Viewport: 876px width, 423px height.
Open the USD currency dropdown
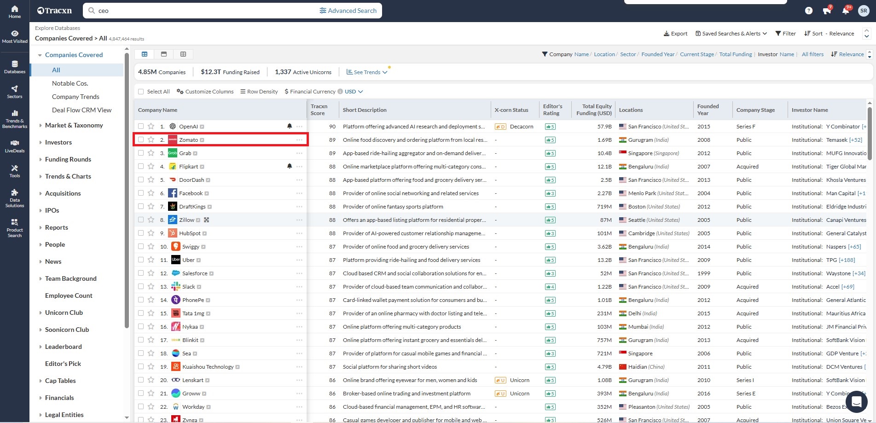click(354, 92)
